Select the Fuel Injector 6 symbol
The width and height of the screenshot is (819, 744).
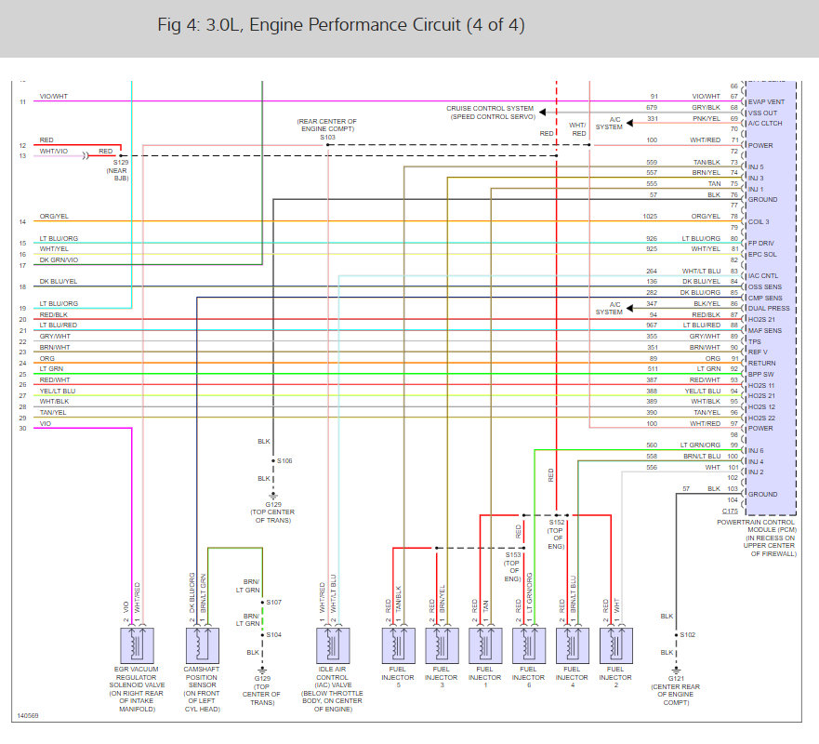click(x=529, y=645)
